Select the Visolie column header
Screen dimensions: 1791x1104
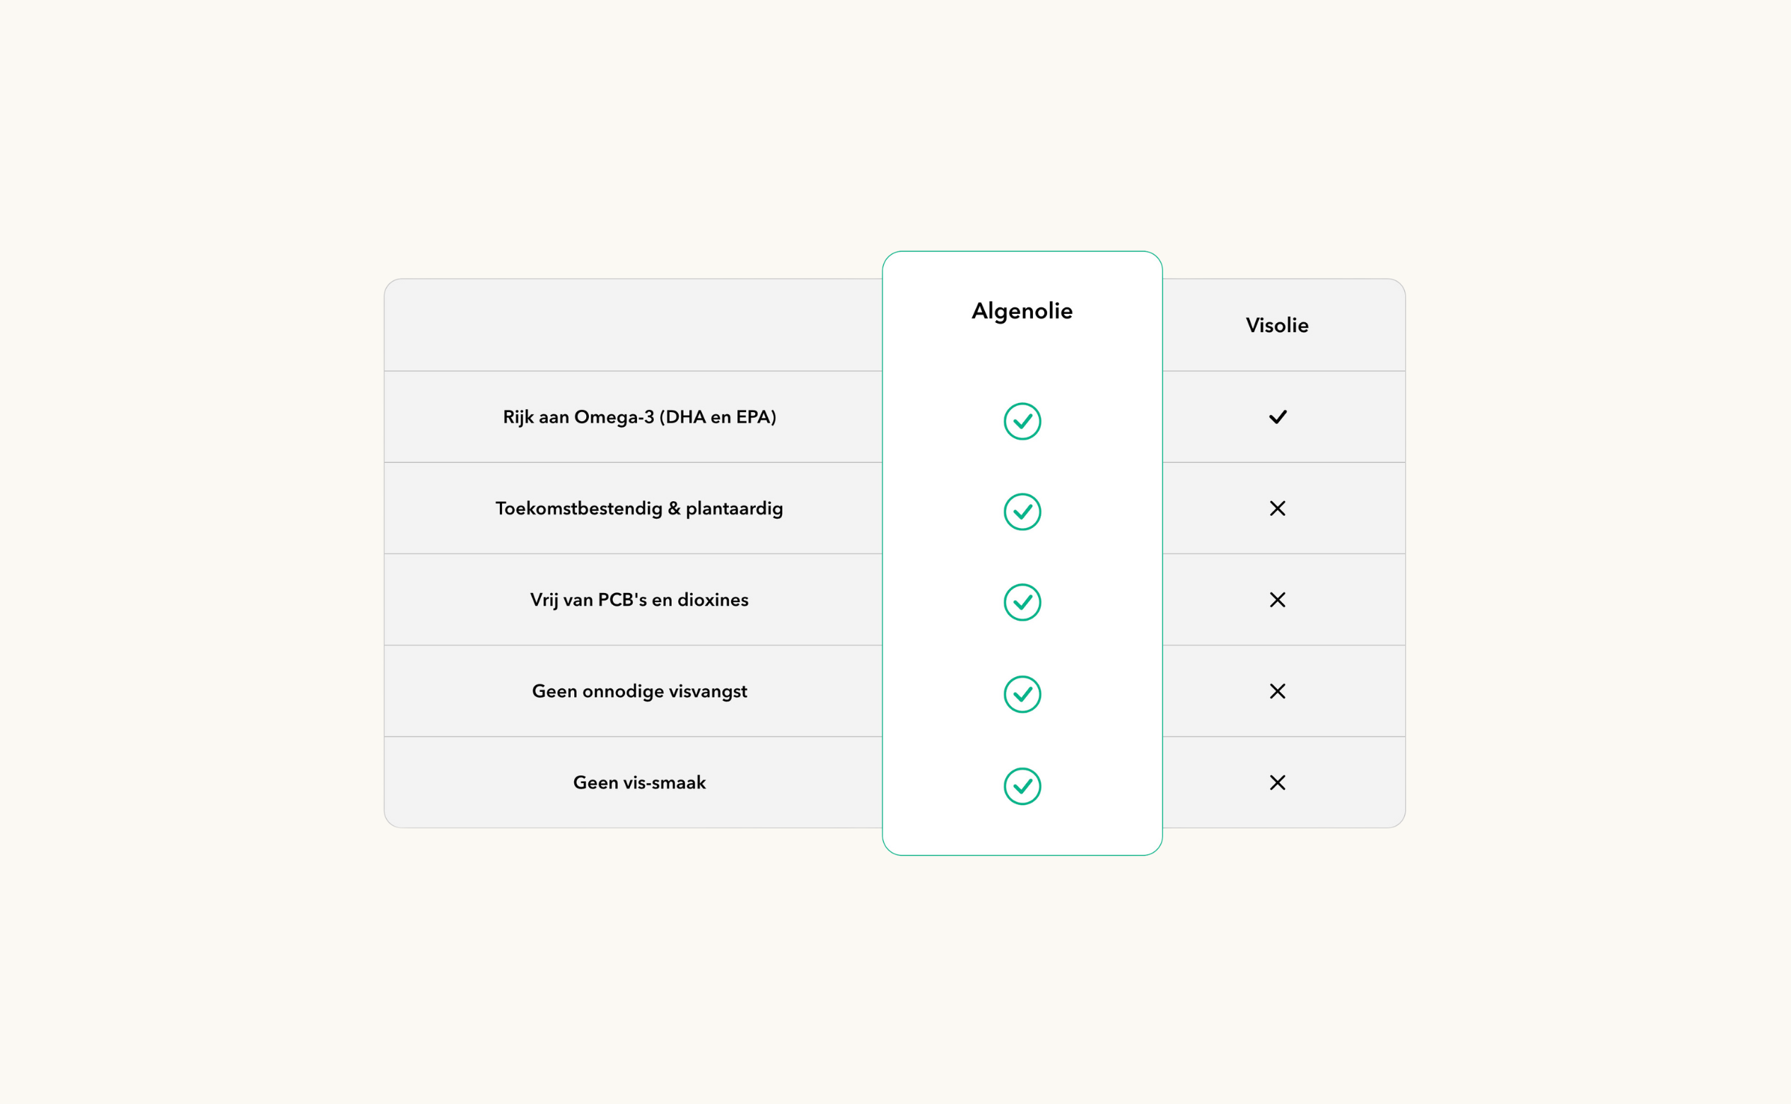[x=1278, y=325]
